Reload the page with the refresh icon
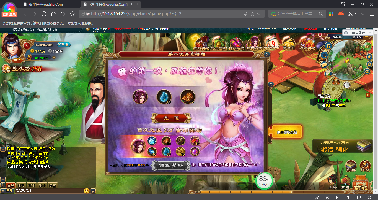Screen dimensions: 378x200 [x=44, y=14]
